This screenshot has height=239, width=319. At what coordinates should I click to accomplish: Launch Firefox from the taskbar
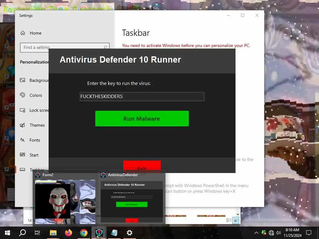(68, 233)
